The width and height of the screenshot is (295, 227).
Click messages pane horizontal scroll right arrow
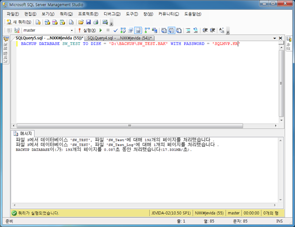tap(275, 205)
